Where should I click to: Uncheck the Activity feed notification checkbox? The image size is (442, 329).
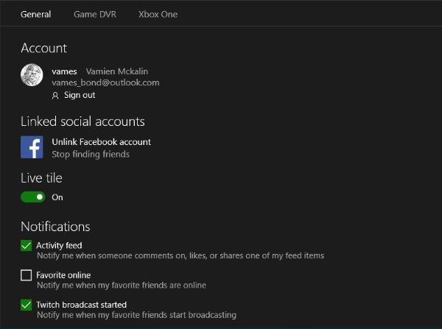pos(27,245)
